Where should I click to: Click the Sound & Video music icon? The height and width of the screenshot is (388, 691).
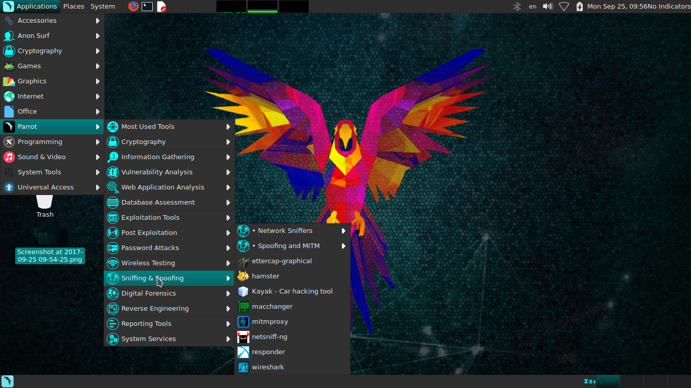click(9, 157)
